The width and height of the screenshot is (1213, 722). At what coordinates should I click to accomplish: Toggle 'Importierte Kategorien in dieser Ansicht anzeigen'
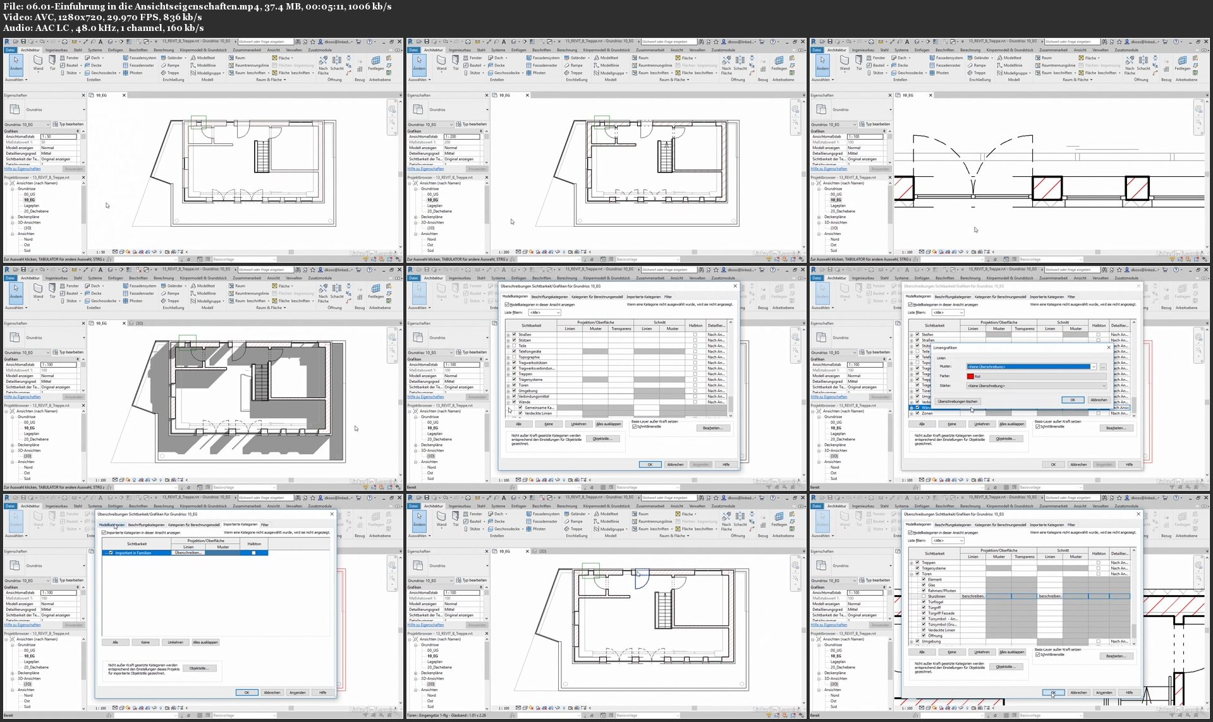click(x=104, y=532)
